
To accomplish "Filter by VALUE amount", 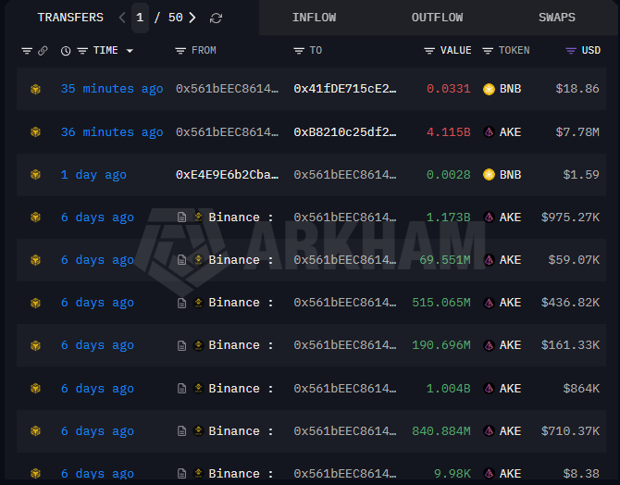I will [x=429, y=51].
